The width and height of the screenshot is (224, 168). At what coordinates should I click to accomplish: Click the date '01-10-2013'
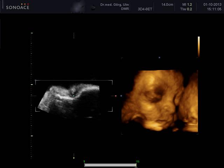[x=212, y=5]
